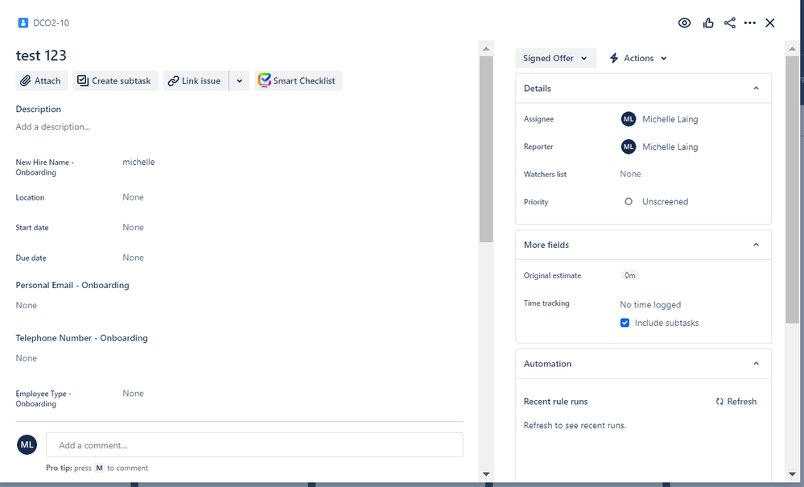Select the Create subtask icon button
The image size is (804, 487).
pyautogui.click(x=83, y=80)
